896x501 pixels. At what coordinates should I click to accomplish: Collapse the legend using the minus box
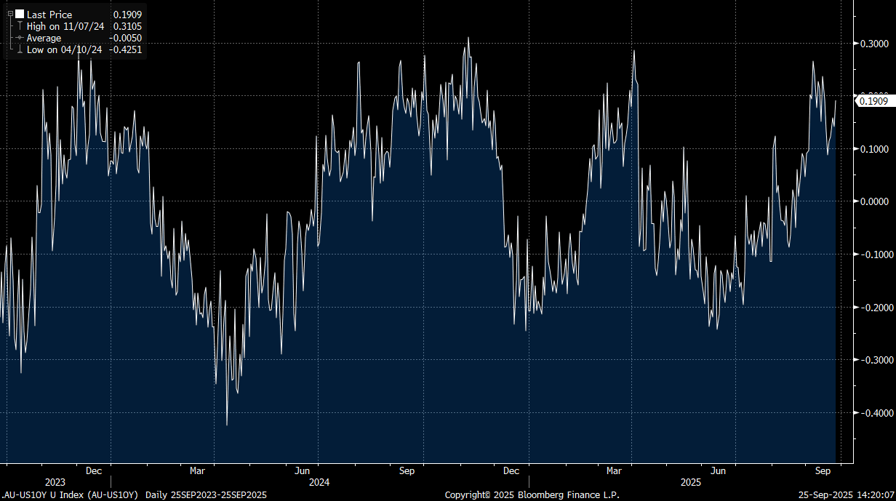pyautogui.click(x=10, y=14)
